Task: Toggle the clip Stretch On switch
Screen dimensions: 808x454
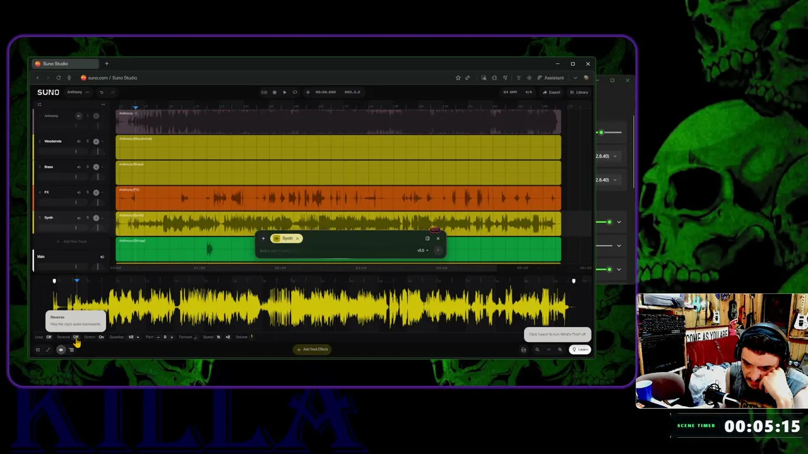Action: (x=101, y=337)
